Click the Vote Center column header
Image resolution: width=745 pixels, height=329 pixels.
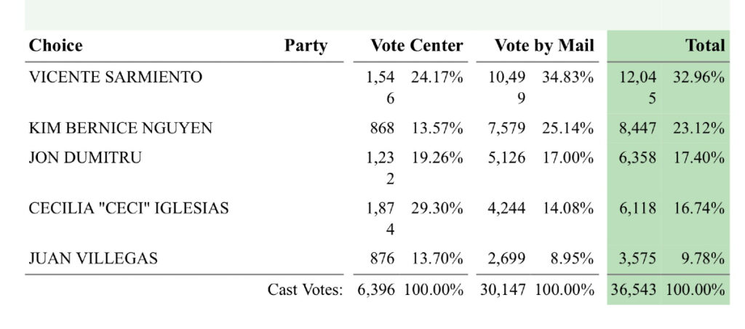pos(417,46)
